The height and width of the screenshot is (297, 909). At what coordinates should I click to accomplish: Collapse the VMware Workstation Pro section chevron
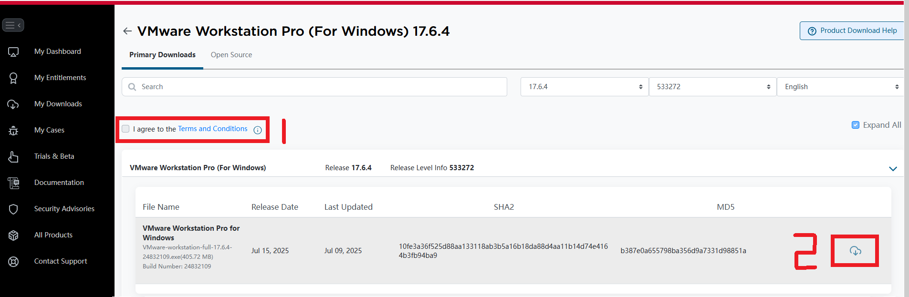pos(893,169)
